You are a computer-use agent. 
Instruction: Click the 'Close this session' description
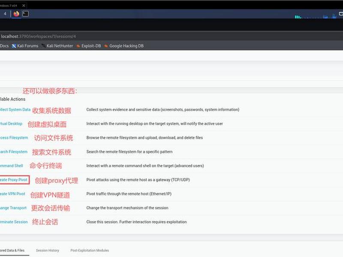click(136, 222)
